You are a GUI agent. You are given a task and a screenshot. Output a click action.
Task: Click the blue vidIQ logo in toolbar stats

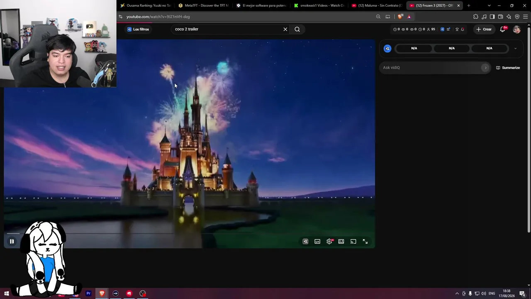(442, 29)
